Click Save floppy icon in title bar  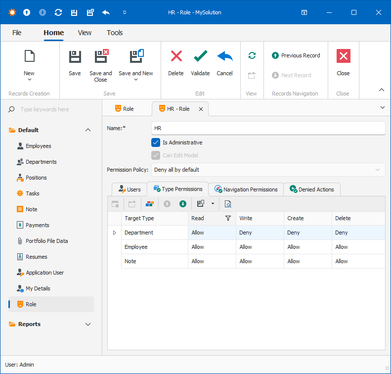(74, 12)
